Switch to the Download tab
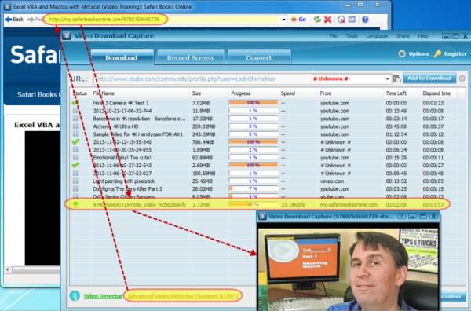Screen dimensions: 471x311 click(122, 57)
